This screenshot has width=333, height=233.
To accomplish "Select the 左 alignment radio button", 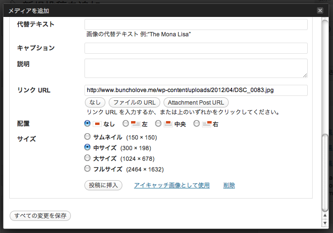I will click(126, 124).
